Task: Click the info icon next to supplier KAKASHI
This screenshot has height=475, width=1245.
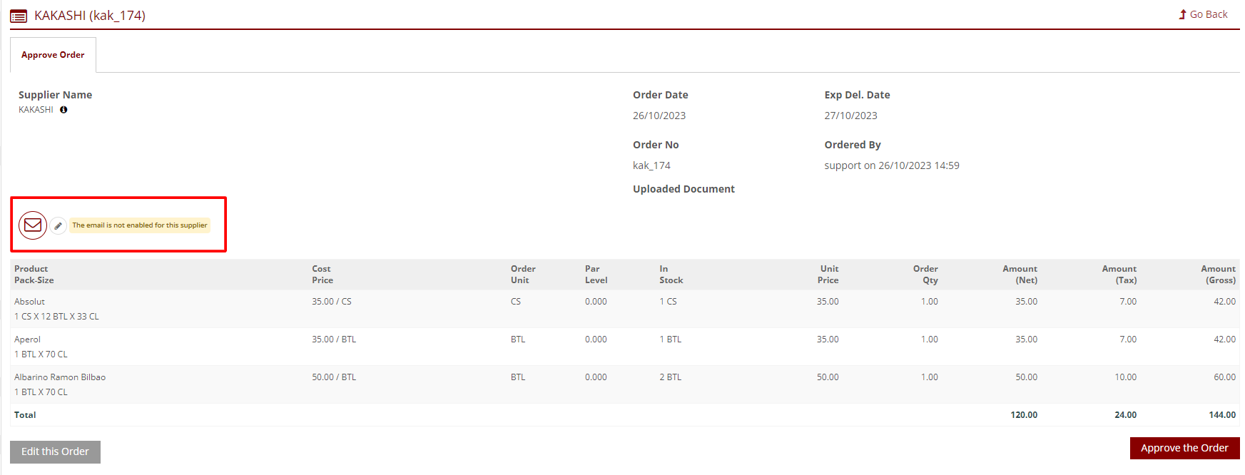Action: 63,110
